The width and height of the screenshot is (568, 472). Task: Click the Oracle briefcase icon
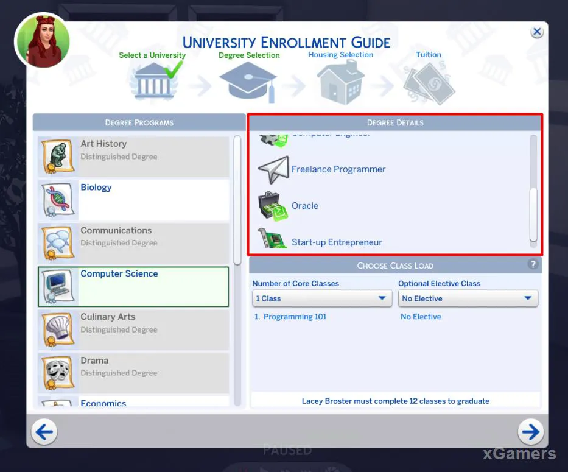coord(273,206)
